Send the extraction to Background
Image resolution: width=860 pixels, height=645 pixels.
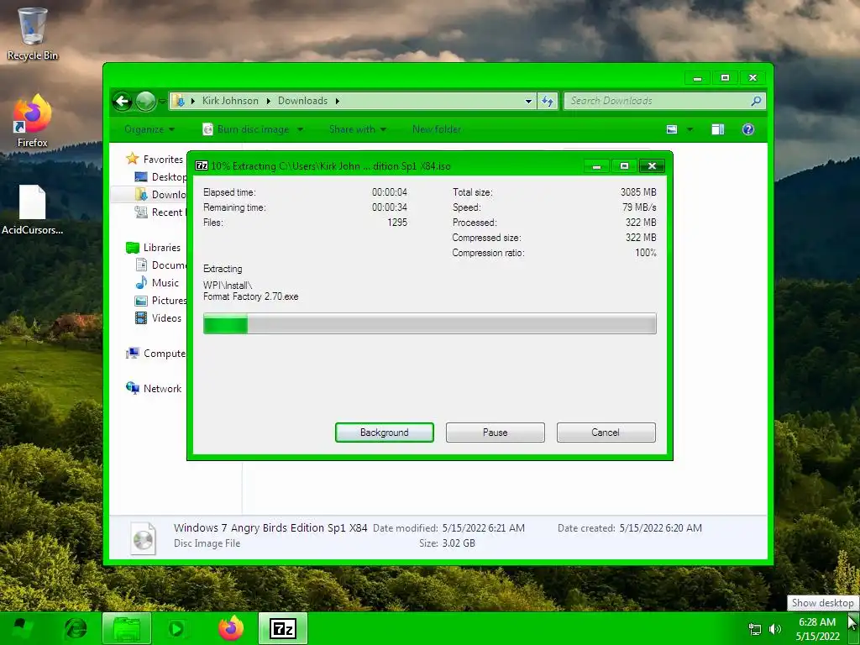tap(385, 433)
